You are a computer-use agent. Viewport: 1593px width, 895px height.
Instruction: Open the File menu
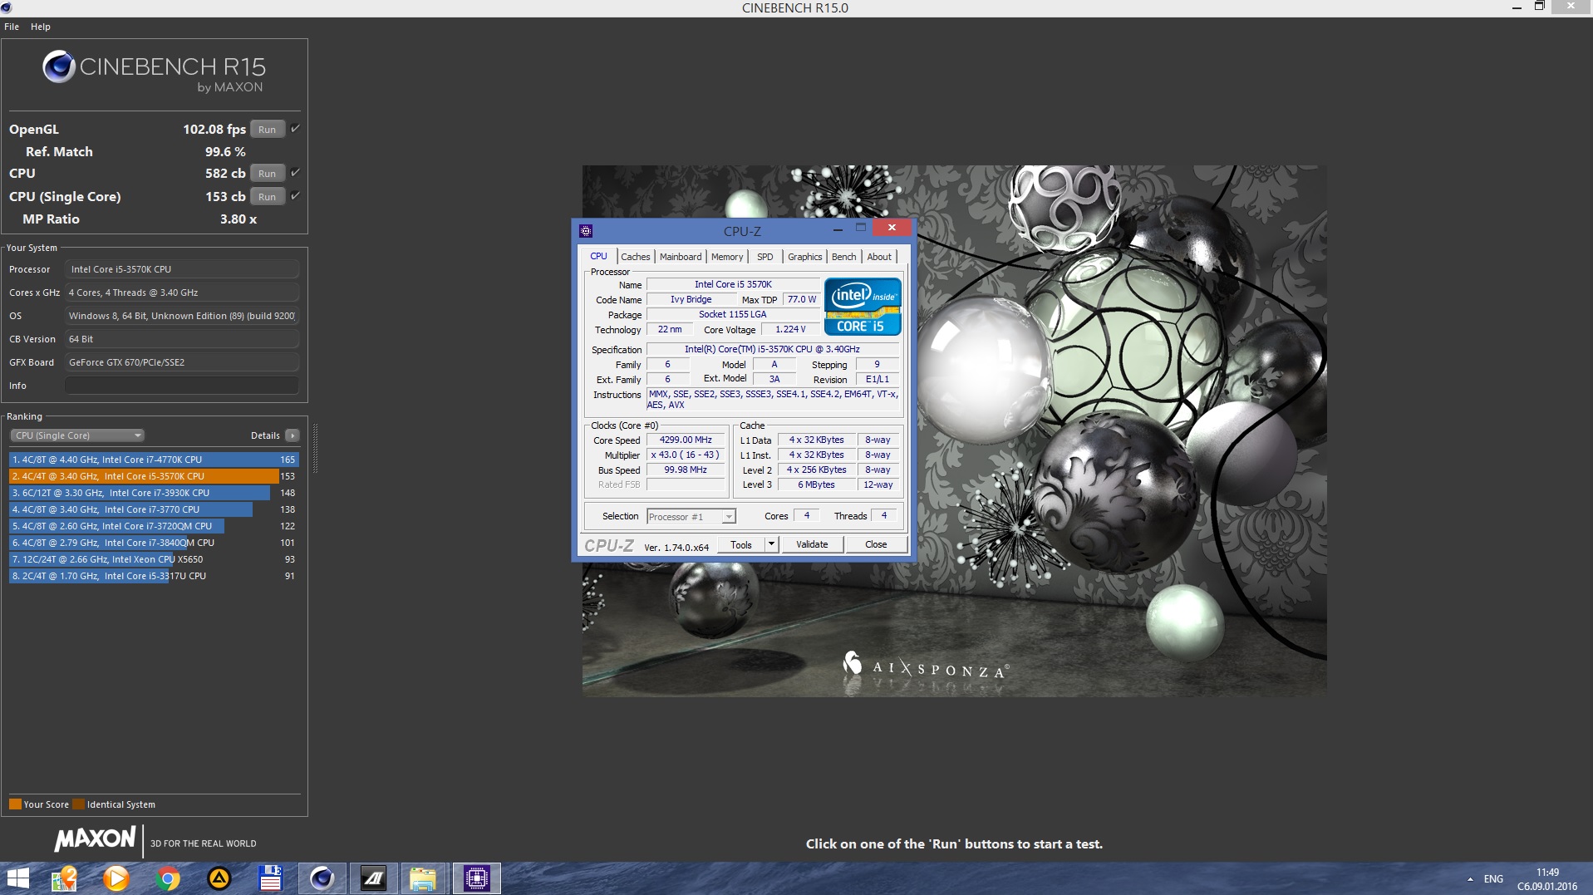point(12,27)
